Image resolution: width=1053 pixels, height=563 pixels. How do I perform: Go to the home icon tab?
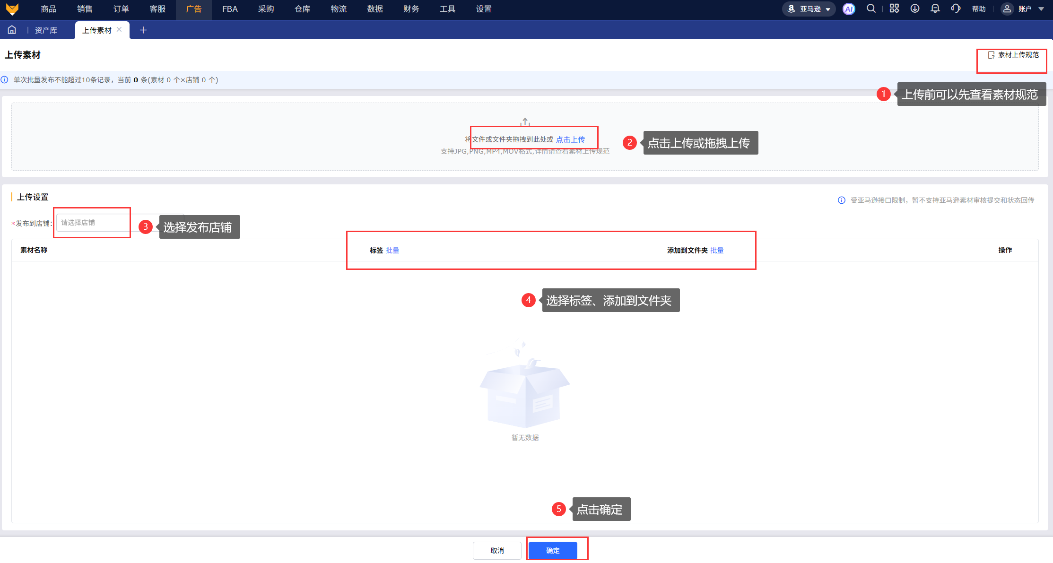tap(12, 30)
